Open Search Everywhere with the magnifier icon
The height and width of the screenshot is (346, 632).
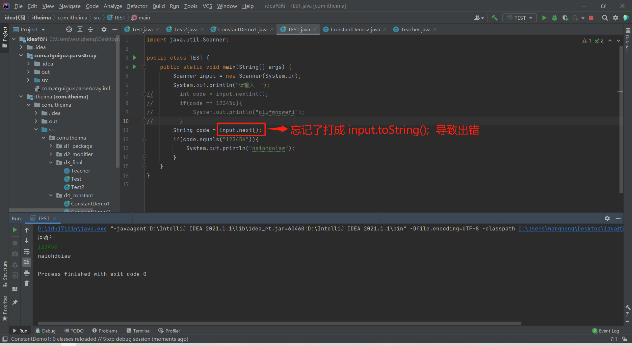(605, 18)
